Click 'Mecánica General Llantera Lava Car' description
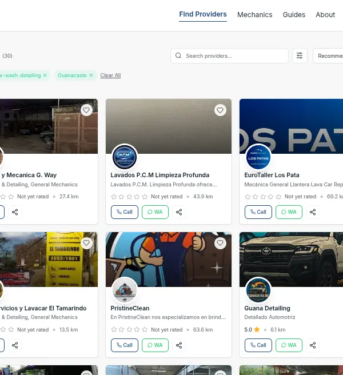The width and height of the screenshot is (343, 375). point(293,185)
